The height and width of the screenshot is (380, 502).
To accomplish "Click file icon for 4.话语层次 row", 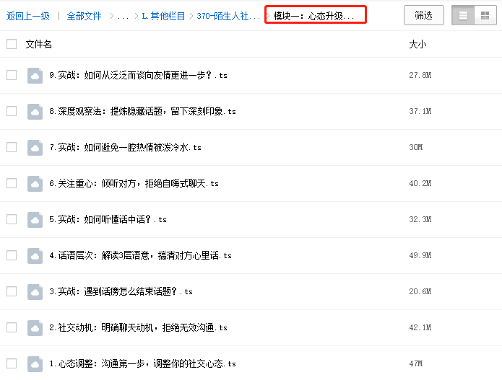I will [x=35, y=256].
